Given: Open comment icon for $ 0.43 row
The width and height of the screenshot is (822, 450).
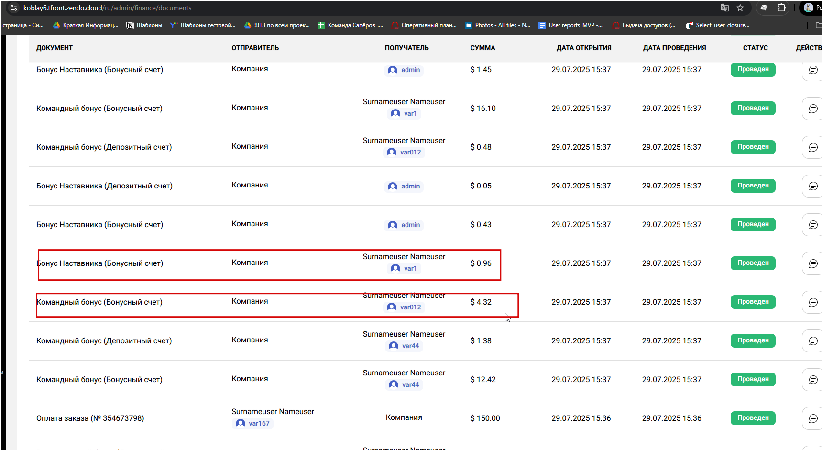Looking at the screenshot, I should 813,225.
